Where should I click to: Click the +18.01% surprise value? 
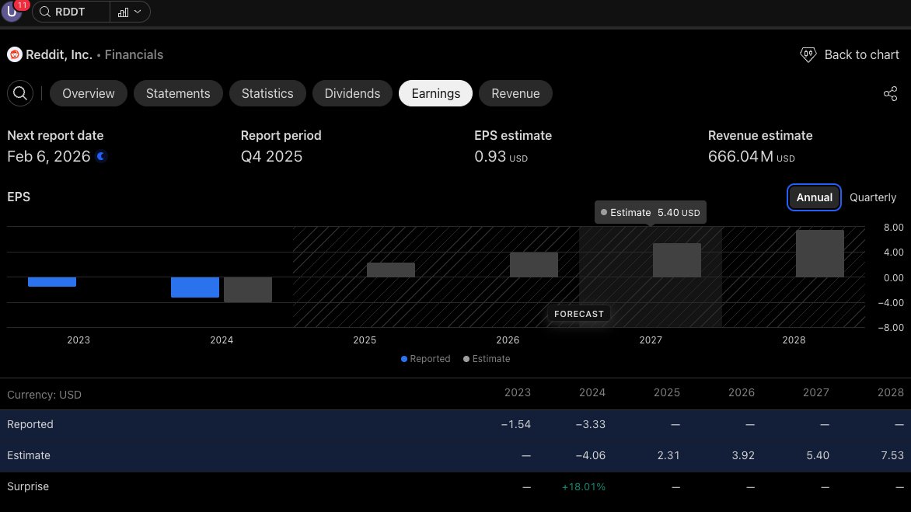[583, 487]
